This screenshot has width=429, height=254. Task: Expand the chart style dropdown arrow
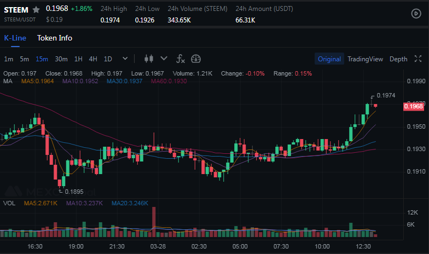click(x=164, y=59)
